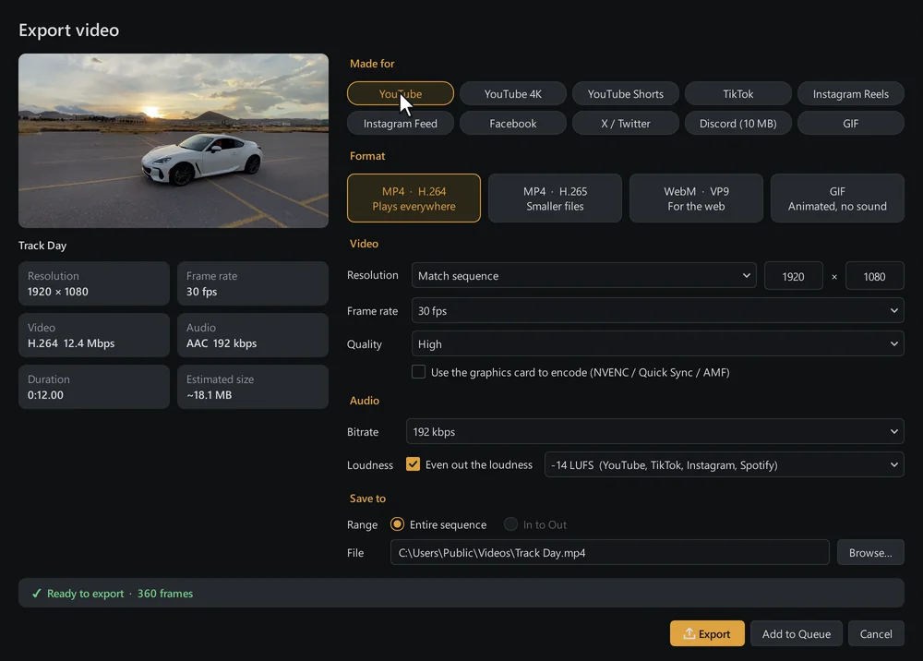Choose the TikTok preset
This screenshot has width=923, height=661.
tap(737, 93)
